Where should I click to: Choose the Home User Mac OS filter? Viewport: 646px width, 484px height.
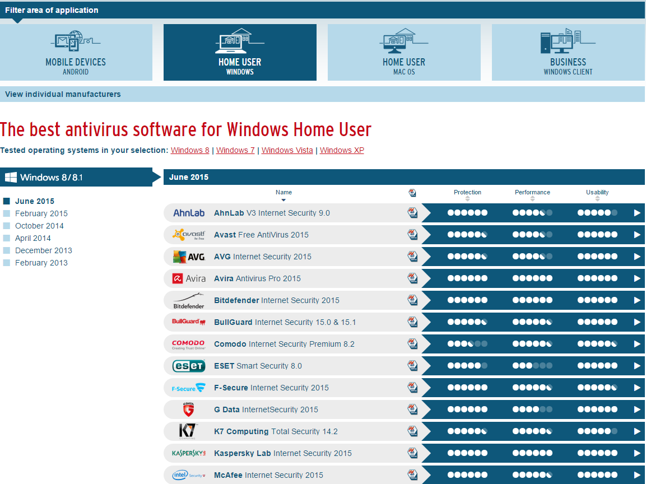(x=404, y=52)
